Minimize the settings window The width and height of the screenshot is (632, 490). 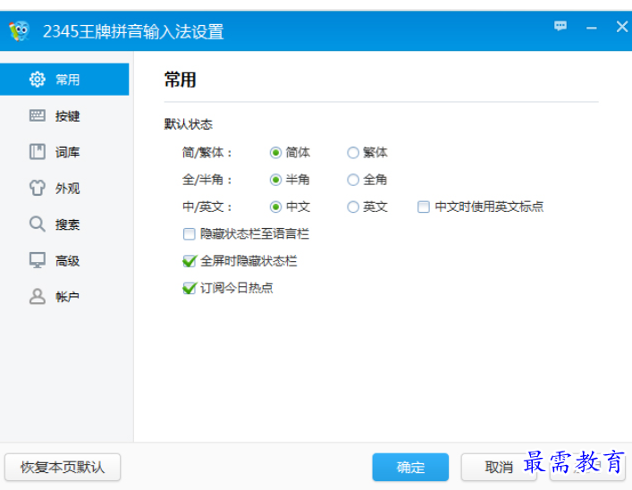591,28
